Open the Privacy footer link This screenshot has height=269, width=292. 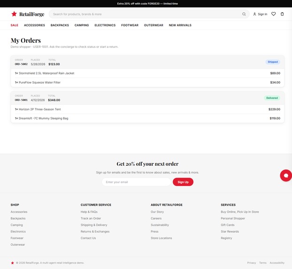(x=252, y=263)
